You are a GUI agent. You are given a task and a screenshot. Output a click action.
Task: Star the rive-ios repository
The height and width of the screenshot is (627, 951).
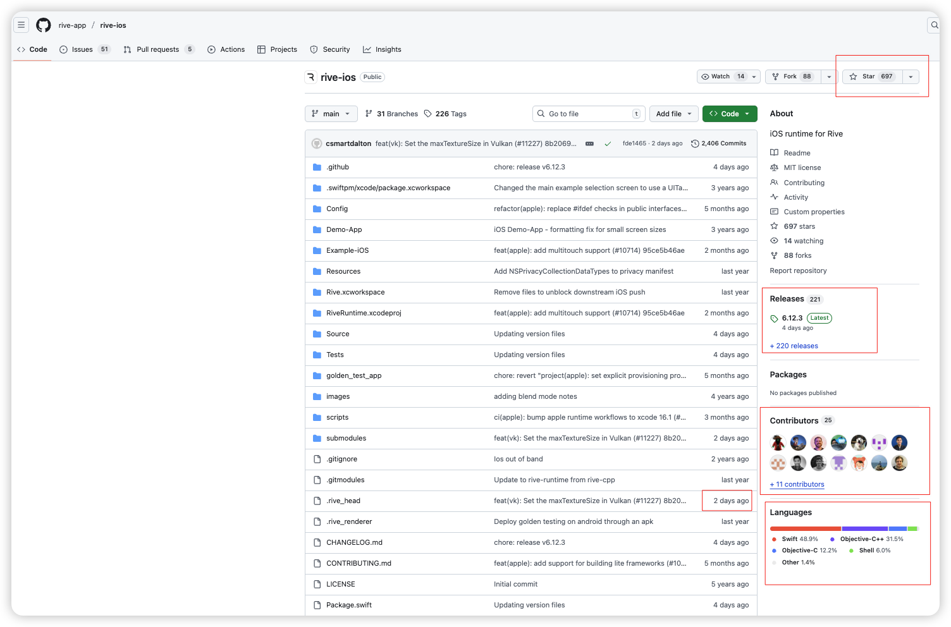coord(873,76)
